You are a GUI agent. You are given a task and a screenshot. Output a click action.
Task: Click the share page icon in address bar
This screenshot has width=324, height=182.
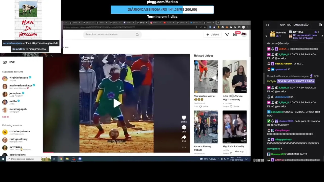point(201,27)
